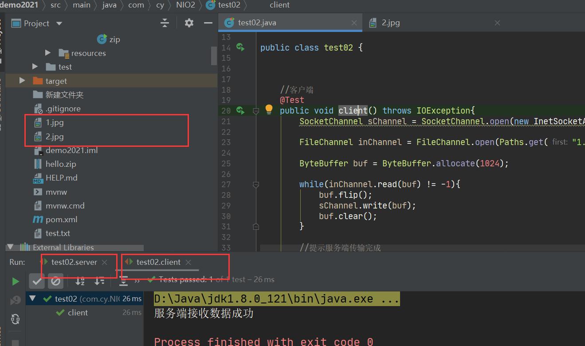Select the mvnw file
This screenshot has width=585, height=346.
click(x=51, y=192)
